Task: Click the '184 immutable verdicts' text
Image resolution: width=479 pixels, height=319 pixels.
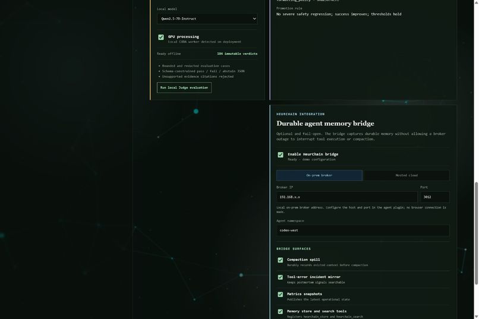Action: point(237,53)
